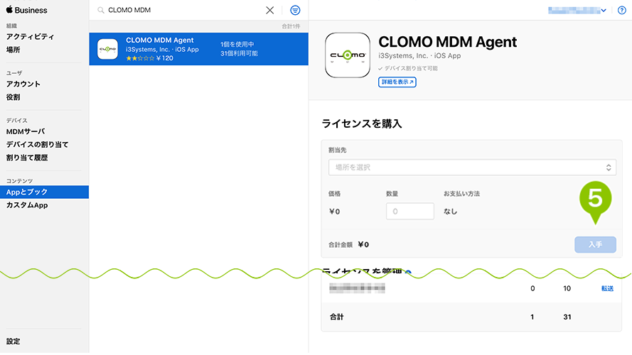Click the 入手 button
The height and width of the screenshot is (355, 632).
595,245
